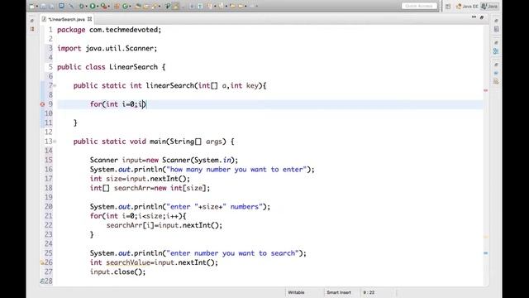
Task: Switch to the Java EE perspective
Action: pos(467,7)
